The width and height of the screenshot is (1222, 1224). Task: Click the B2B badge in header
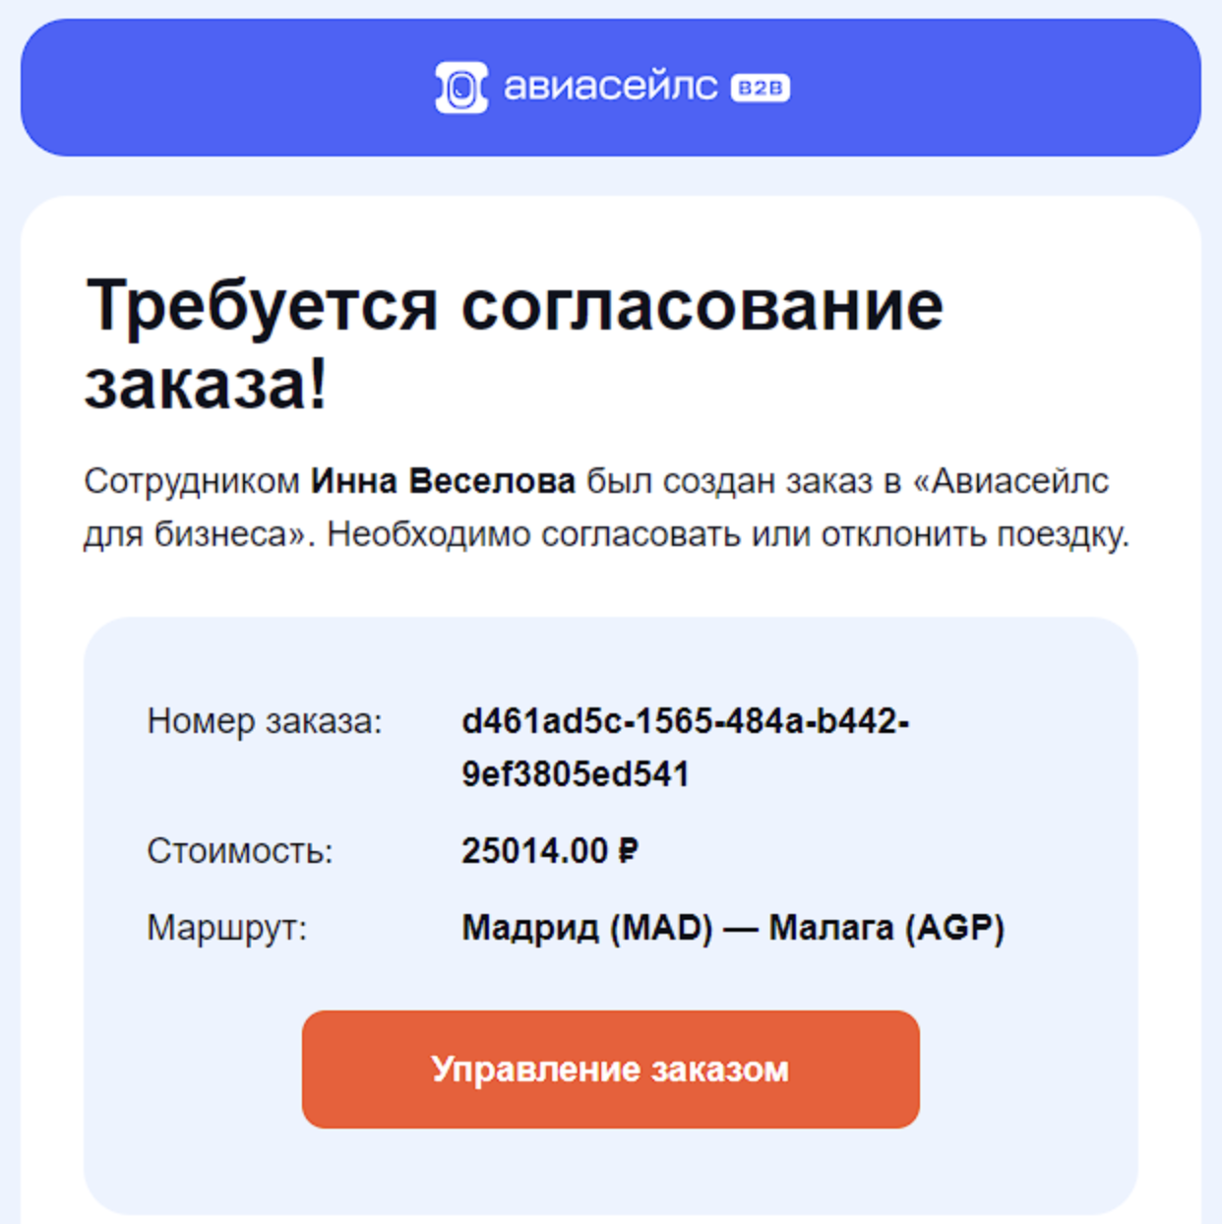click(x=760, y=88)
